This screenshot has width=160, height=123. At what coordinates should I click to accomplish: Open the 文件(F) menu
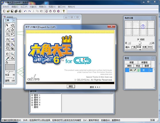point(6,7)
